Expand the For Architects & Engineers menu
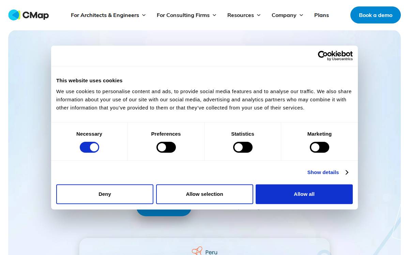The width and height of the screenshot is (409, 255). 108,15
